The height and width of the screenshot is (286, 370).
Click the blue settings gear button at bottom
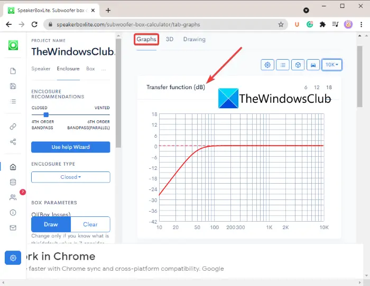point(13,258)
